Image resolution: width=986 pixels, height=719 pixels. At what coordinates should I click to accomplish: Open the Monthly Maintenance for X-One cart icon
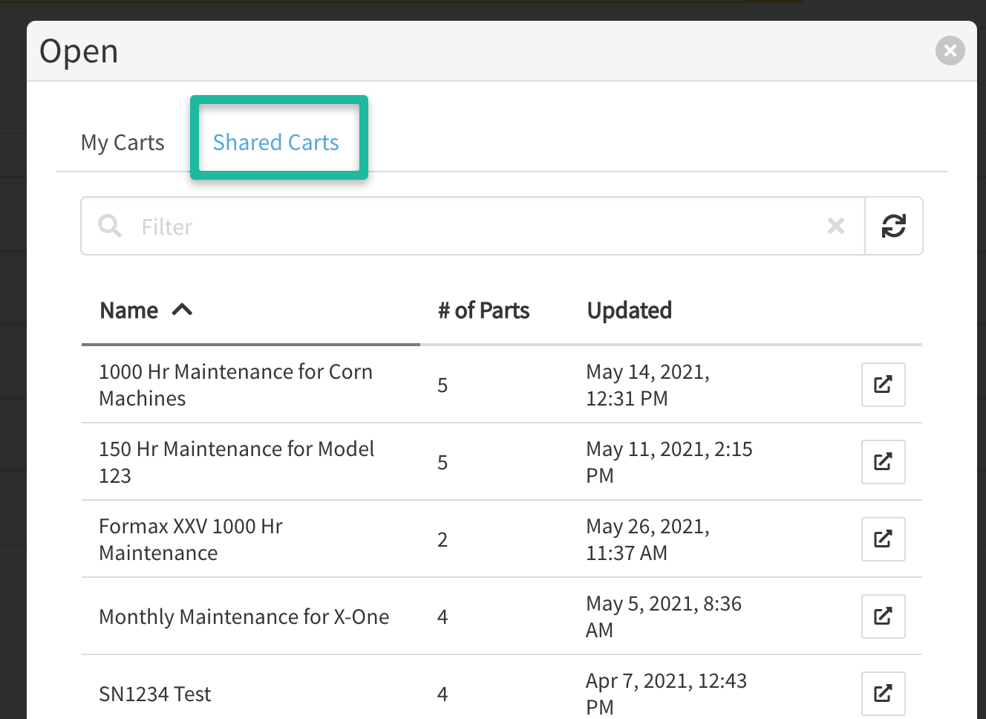883,616
